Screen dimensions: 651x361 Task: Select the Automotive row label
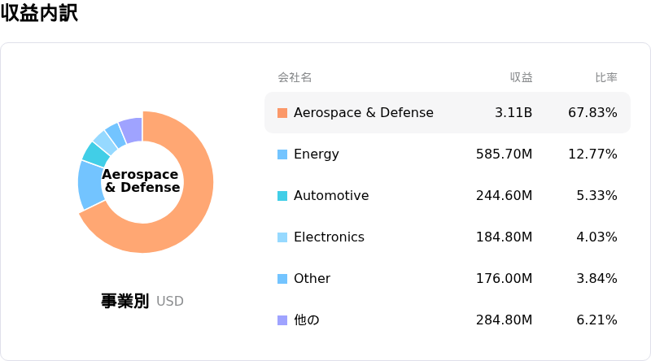331,195
